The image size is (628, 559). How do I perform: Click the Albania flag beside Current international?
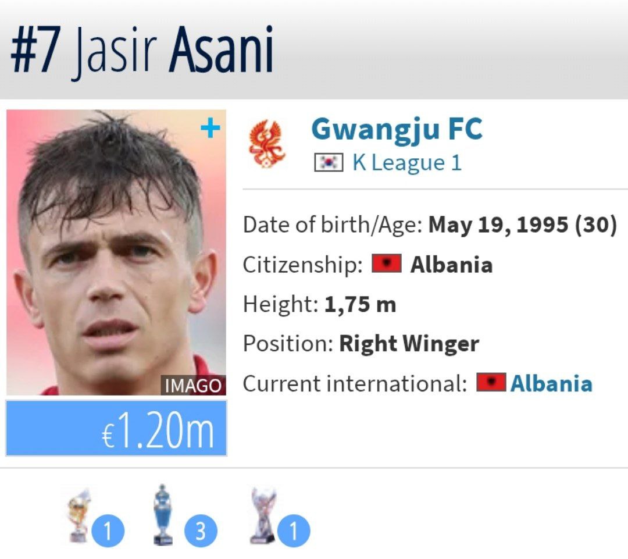(x=491, y=383)
